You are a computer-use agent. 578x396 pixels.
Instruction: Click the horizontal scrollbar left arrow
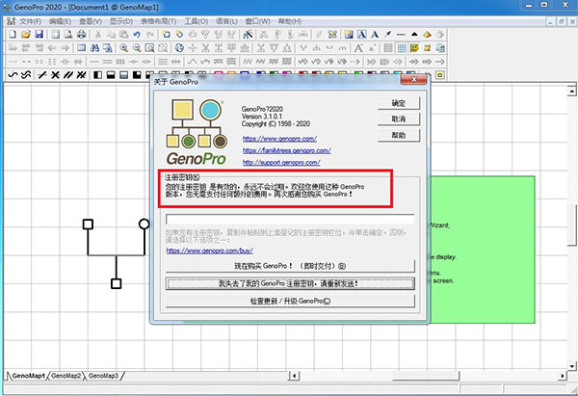pos(294,376)
